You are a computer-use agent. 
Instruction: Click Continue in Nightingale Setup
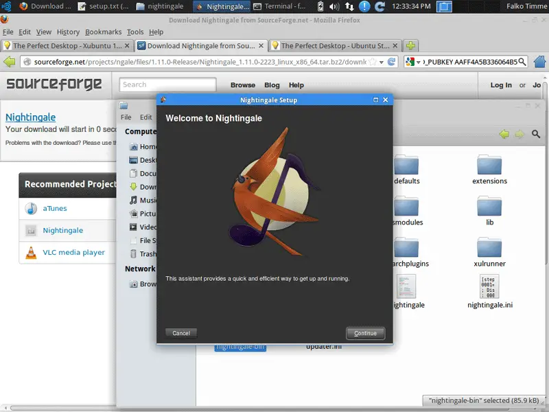pos(365,333)
